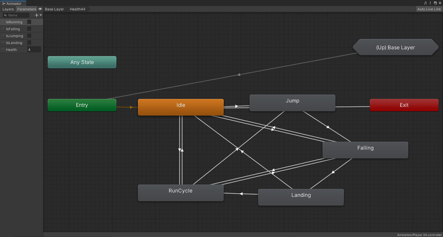Screen dimensions: 443x237
Task: Toggle the IsJumping checkbox
Action: click(x=29, y=36)
